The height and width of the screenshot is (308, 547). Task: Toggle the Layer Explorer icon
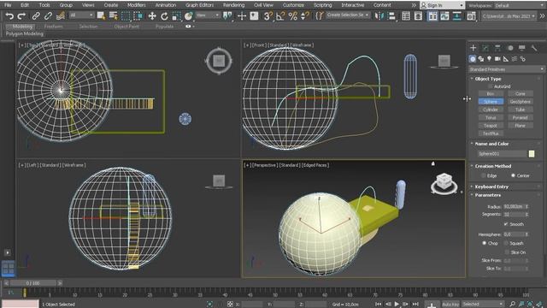tap(418, 15)
